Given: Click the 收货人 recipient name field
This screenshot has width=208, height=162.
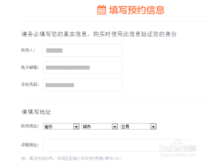Looking at the screenshot, I should coord(83,50).
